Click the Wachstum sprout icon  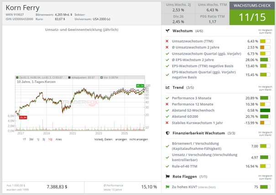[x=167, y=31]
